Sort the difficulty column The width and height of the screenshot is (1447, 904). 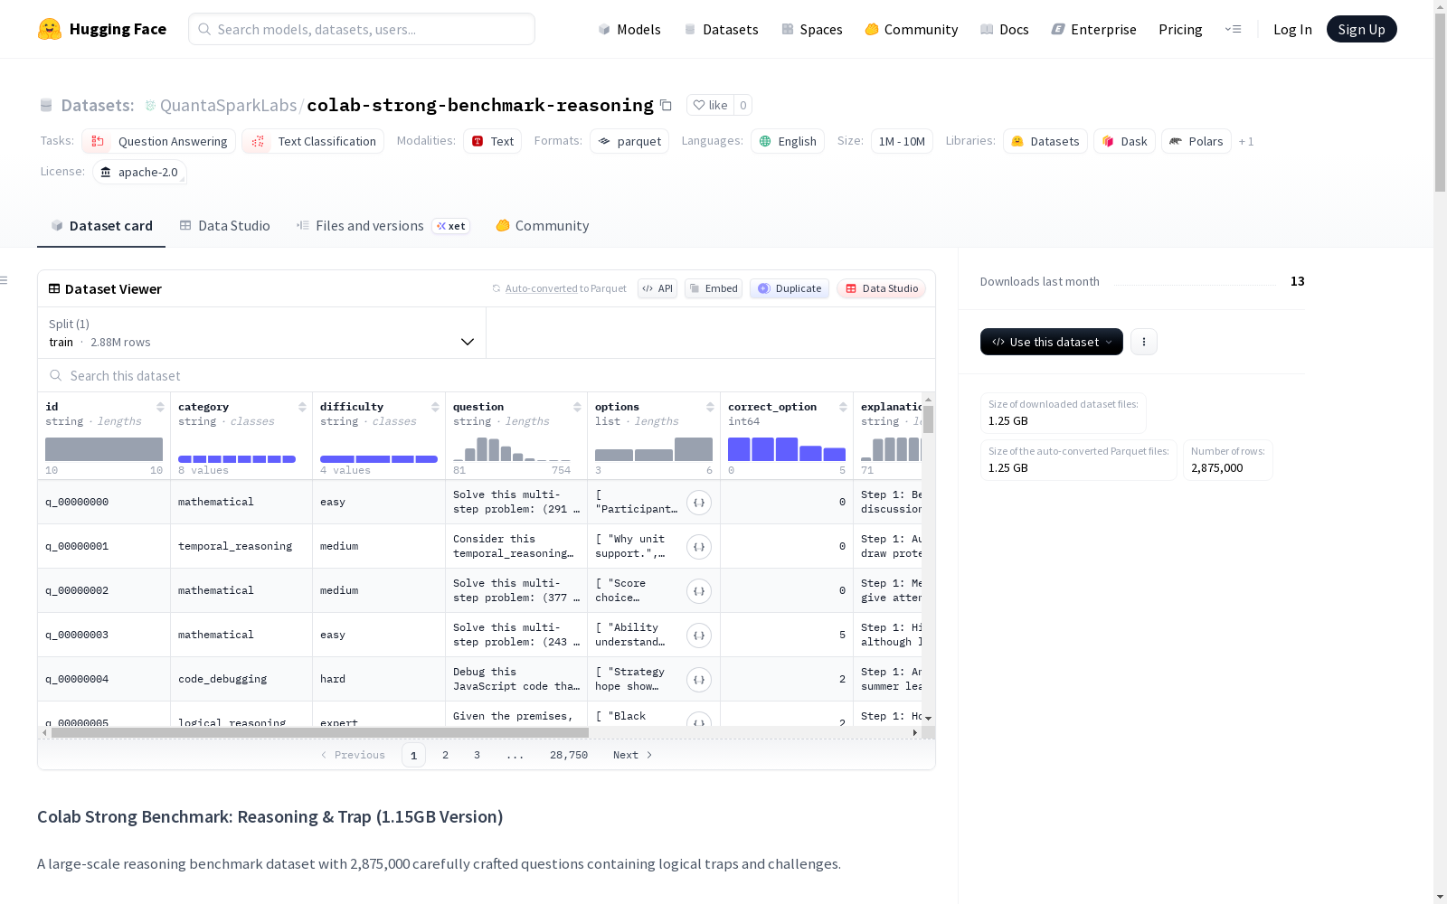pyautogui.click(x=435, y=407)
